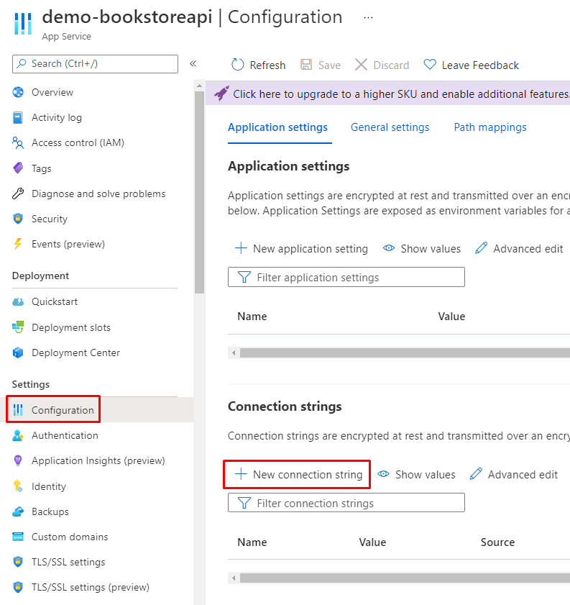
Task: Open the Activity log icon
Action: (18, 117)
